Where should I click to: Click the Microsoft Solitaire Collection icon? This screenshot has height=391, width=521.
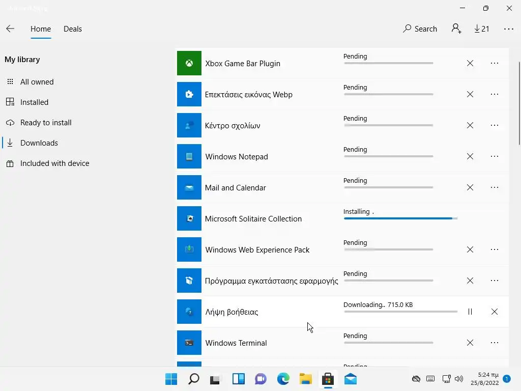click(189, 218)
